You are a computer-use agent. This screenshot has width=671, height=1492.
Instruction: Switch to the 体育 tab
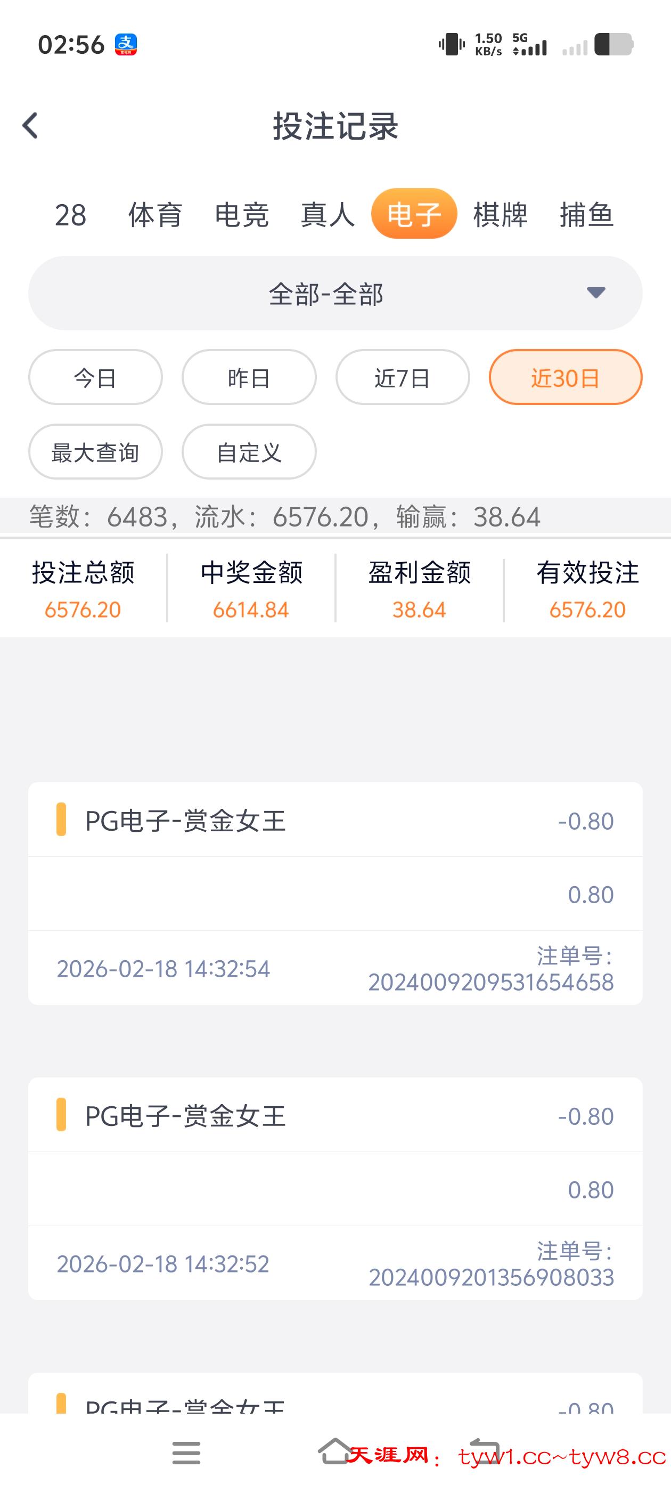[155, 215]
